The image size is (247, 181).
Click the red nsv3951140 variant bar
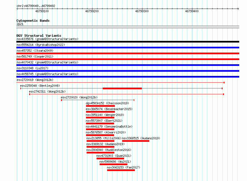[x=100, y=118]
